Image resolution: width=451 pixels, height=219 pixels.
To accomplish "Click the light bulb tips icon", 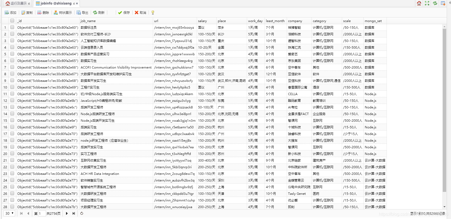I will tap(153, 12).
